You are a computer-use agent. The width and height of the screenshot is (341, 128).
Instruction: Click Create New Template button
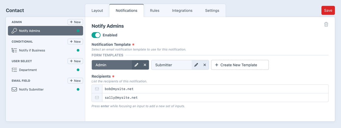pos(240,65)
